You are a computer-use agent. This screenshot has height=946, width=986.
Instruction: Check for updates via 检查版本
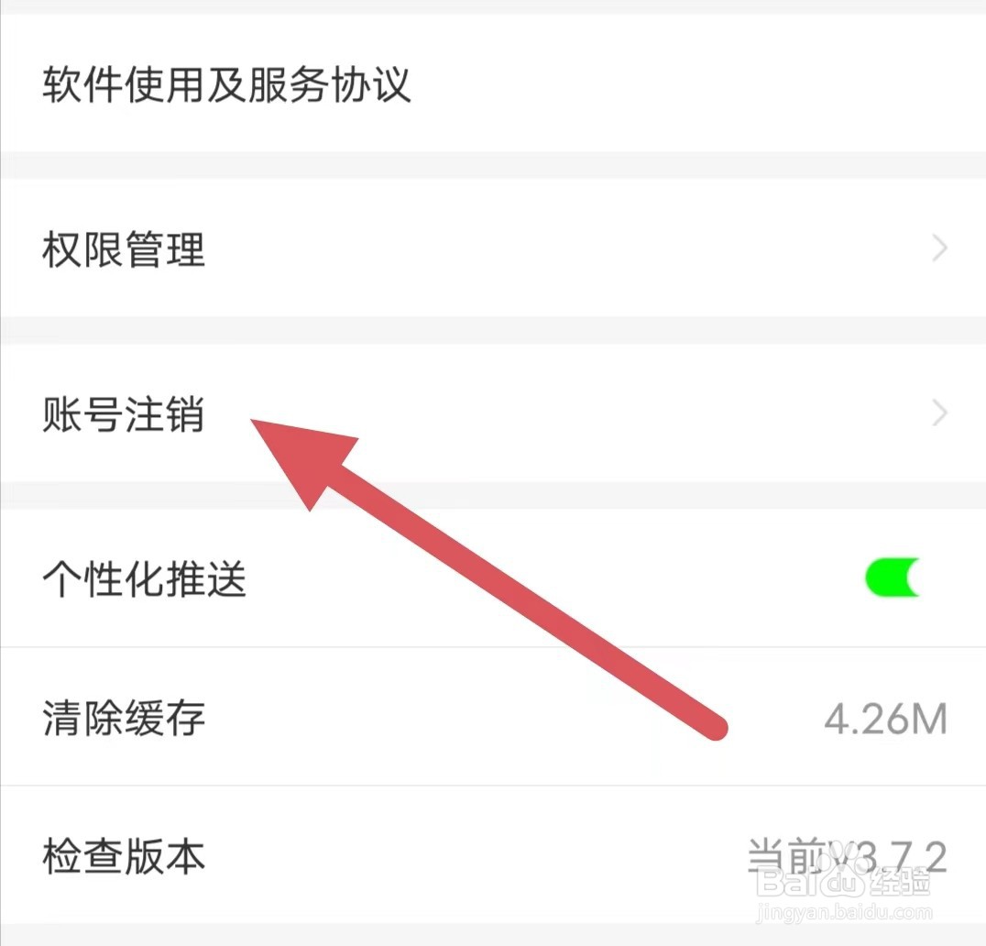pyautogui.click(x=493, y=855)
